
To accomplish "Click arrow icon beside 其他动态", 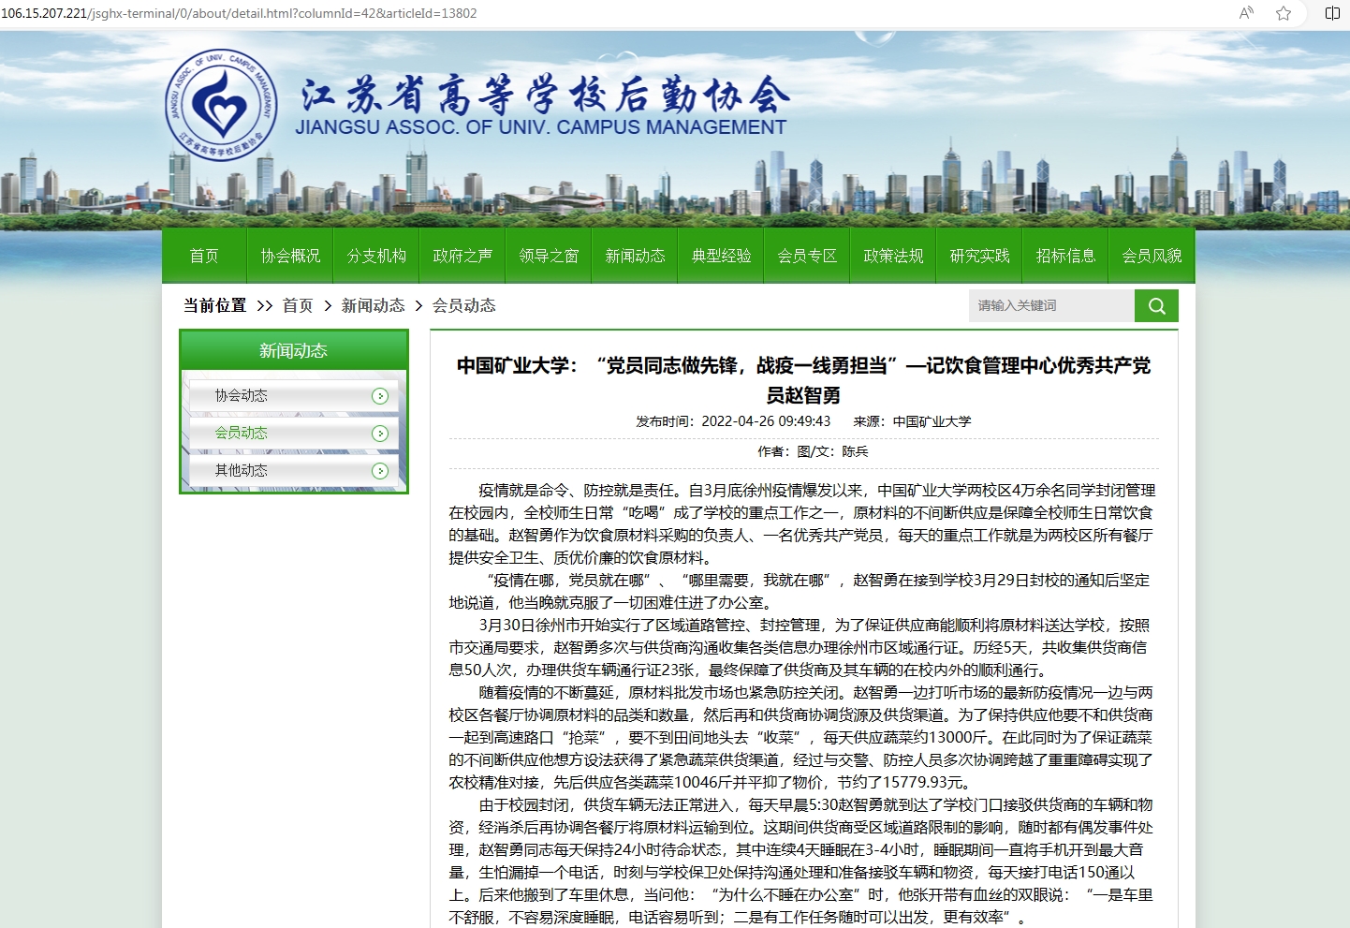I will click(x=380, y=471).
